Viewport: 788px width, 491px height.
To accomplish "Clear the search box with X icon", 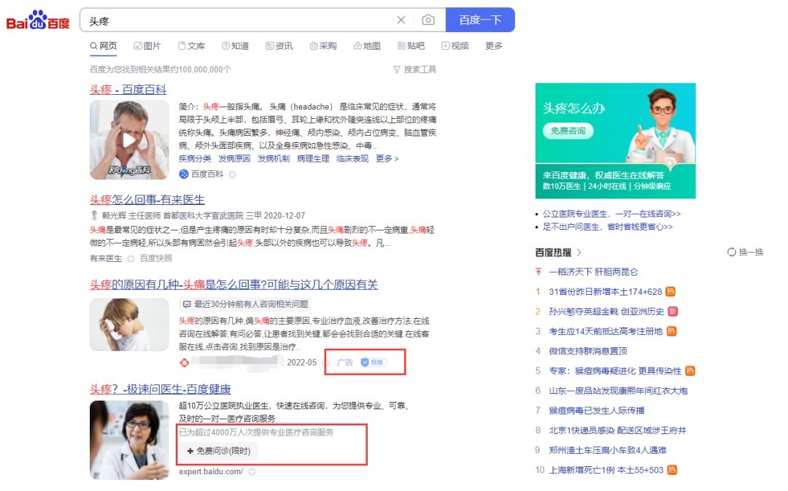I will pyautogui.click(x=401, y=20).
